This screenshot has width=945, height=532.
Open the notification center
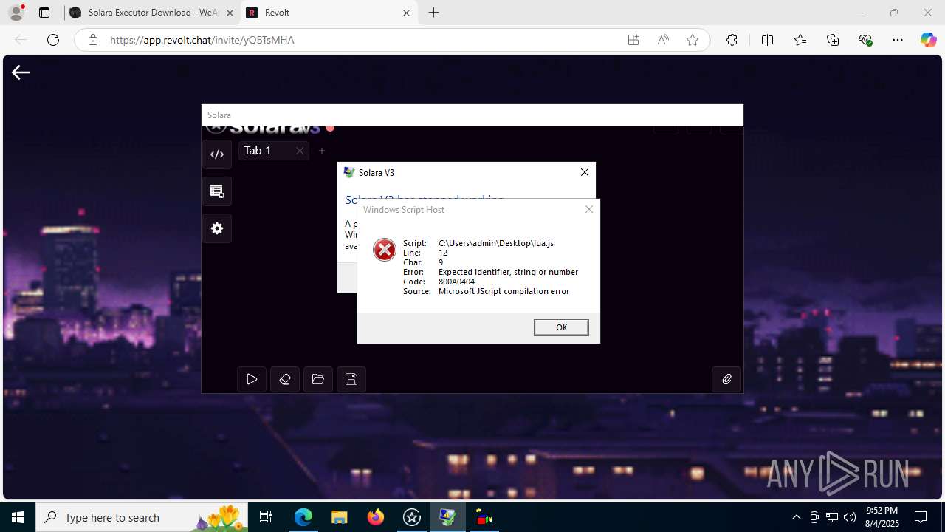[x=921, y=517]
